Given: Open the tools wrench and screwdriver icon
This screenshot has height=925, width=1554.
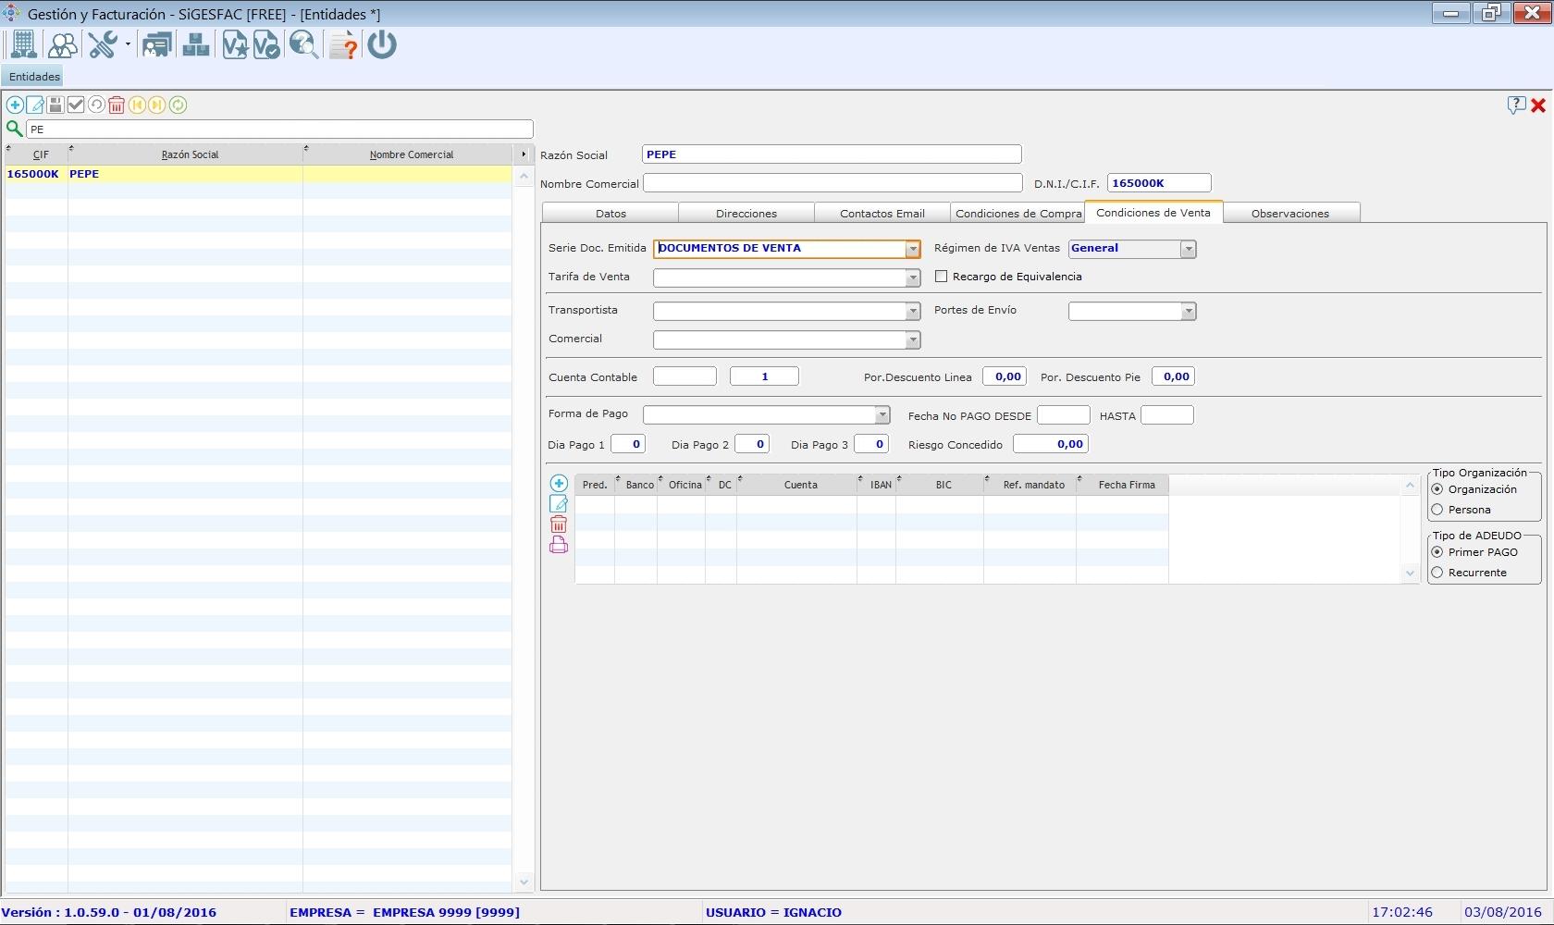Looking at the screenshot, I should 103,44.
